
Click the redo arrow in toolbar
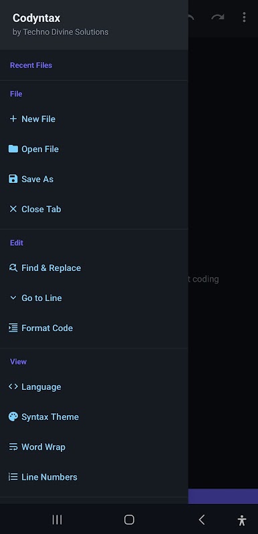point(217,17)
